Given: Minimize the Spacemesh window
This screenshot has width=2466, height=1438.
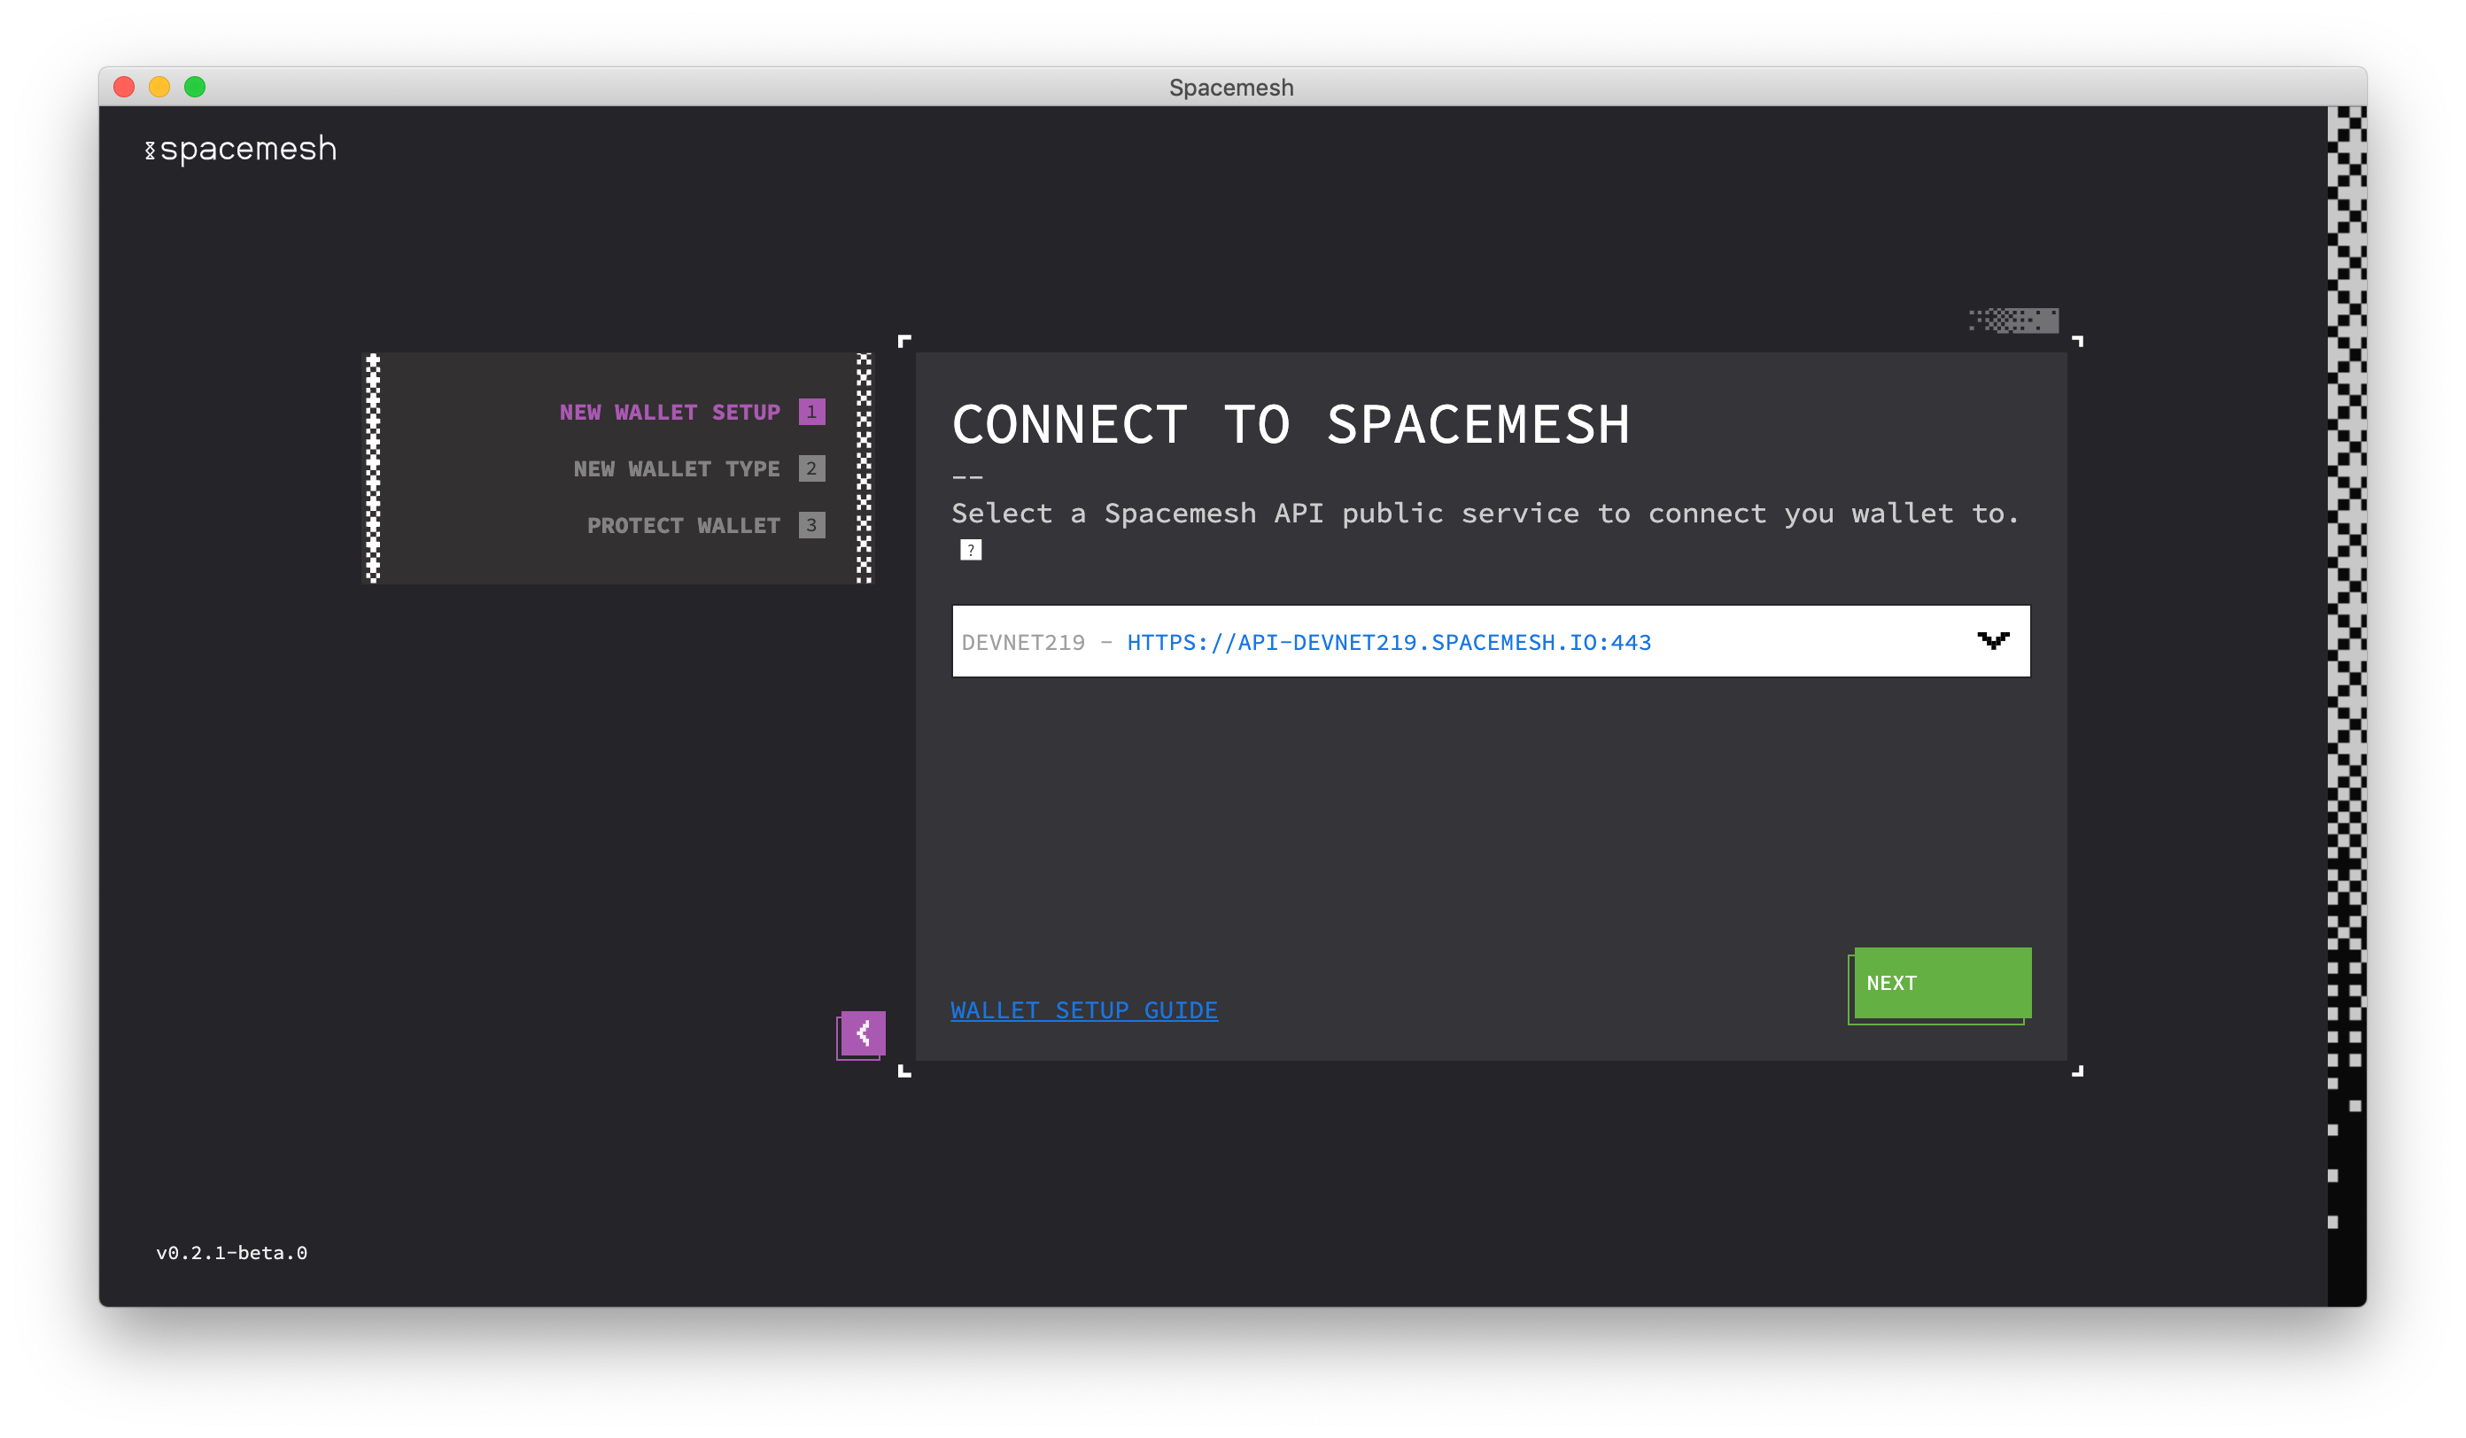Looking at the screenshot, I should 159,87.
